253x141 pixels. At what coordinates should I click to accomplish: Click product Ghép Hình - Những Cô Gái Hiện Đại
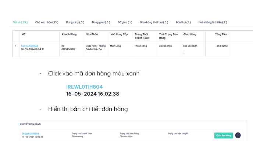96,48
